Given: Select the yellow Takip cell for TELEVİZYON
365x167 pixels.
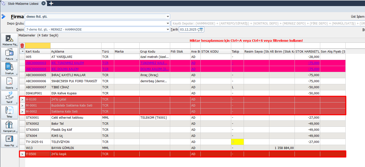Looking at the screenshot, I should 237,142.
